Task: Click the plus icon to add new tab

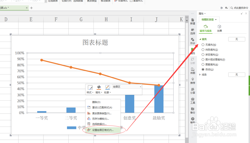Action: click(31, 8)
